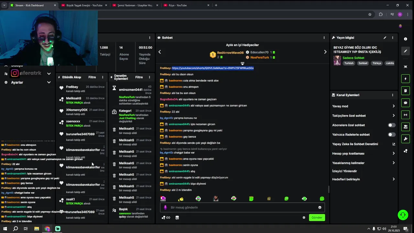The image size is (414, 233).
Task: Expand Hedefleri belirleyin option
Action: (x=364, y=179)
